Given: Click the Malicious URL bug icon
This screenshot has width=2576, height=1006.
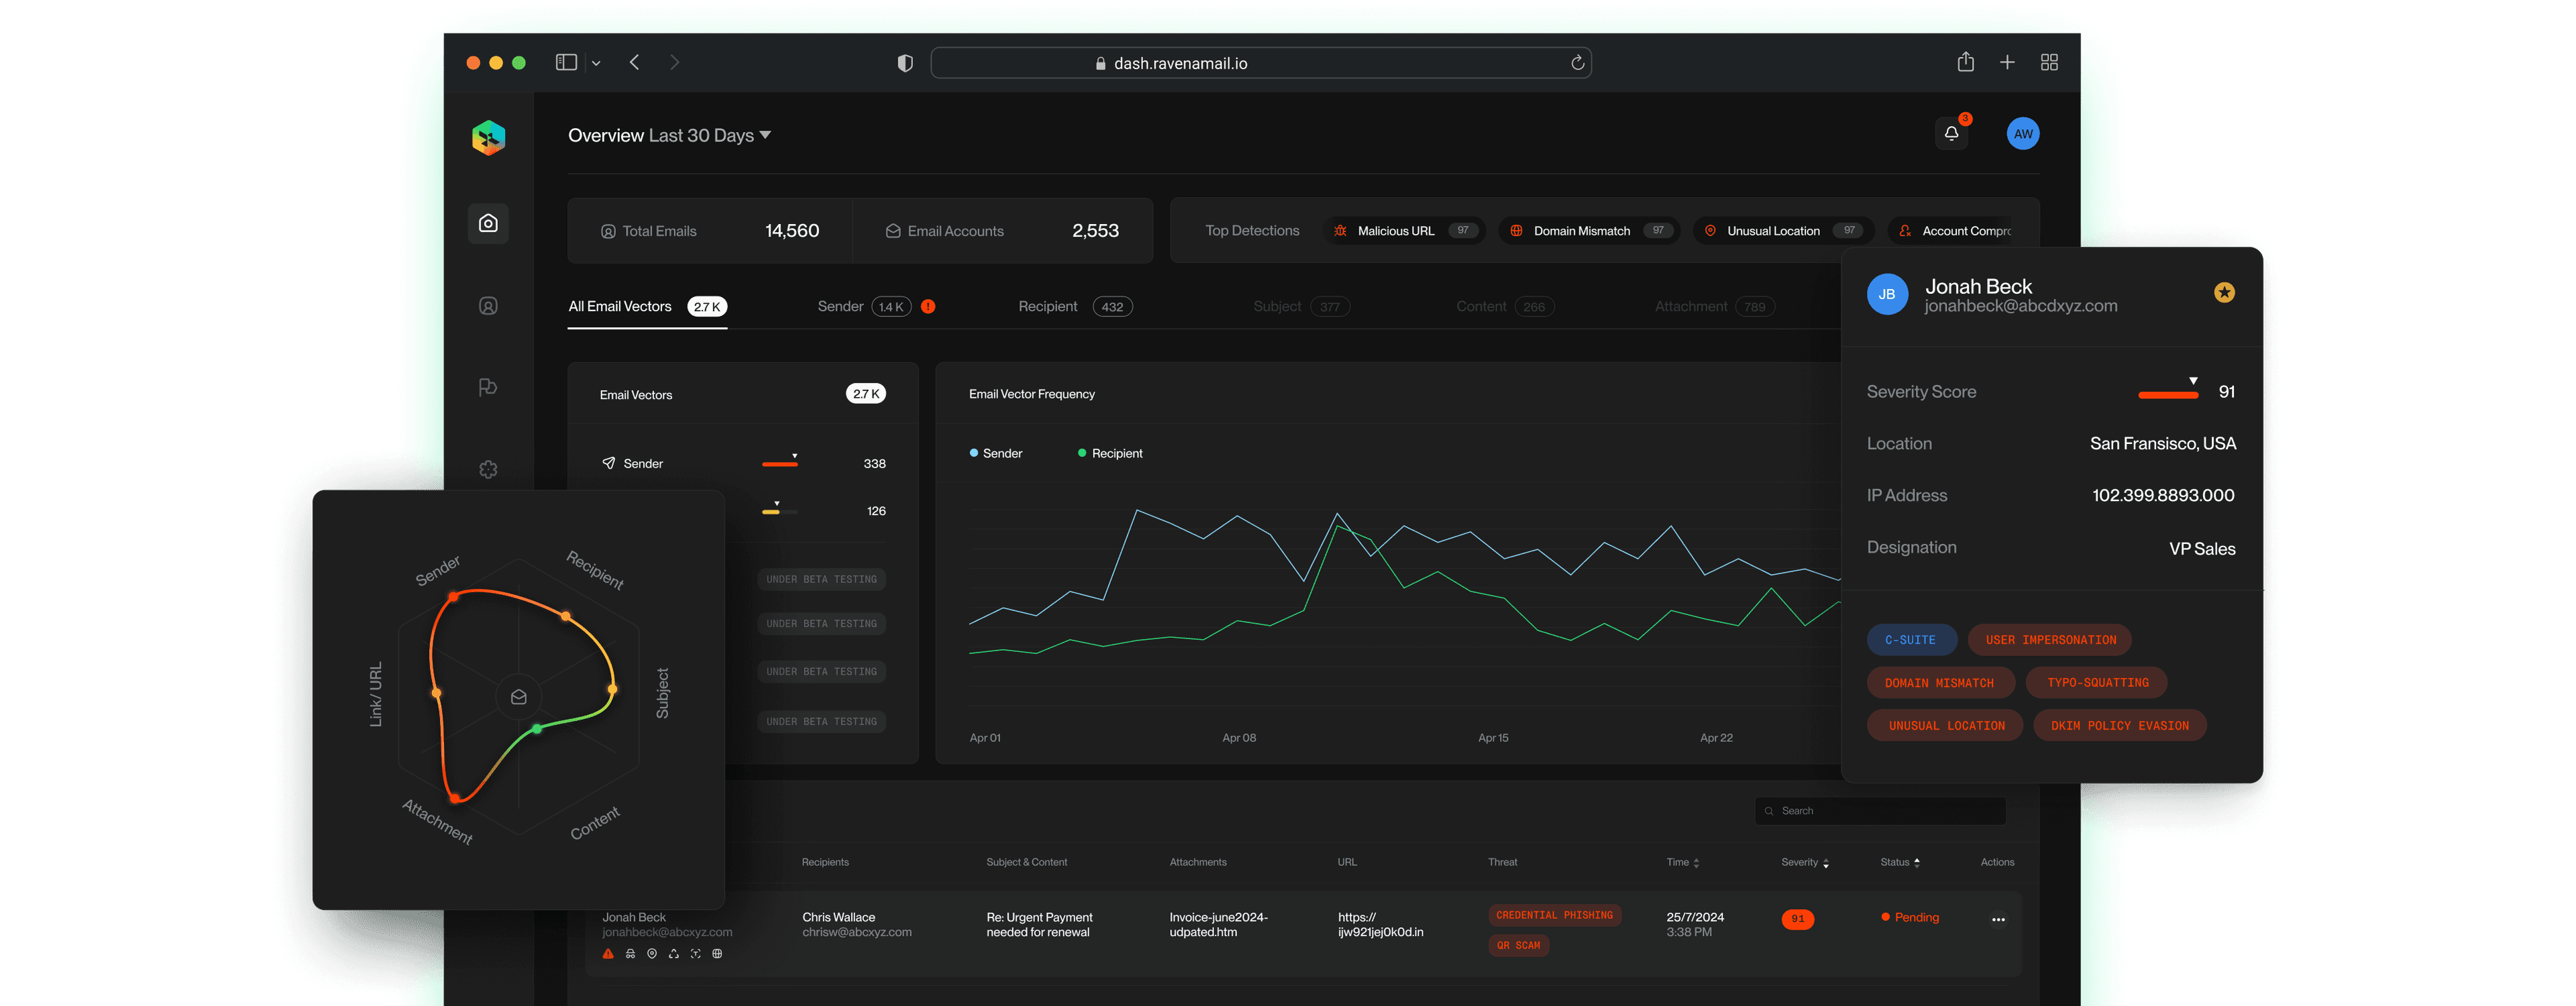Looking at the screenshot, I should (1340, 231).
